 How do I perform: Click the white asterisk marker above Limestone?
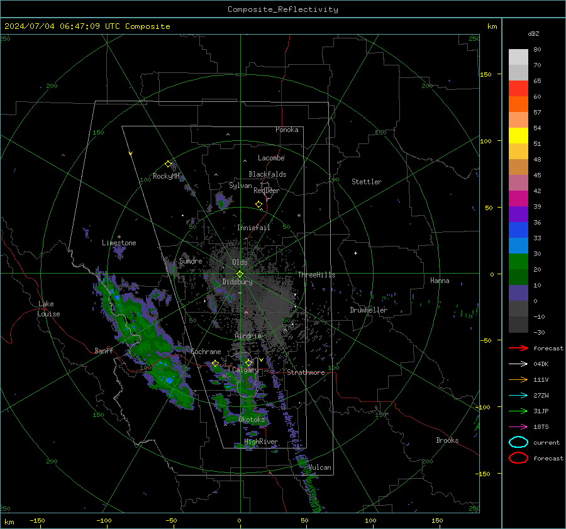(x=119, y=237)
